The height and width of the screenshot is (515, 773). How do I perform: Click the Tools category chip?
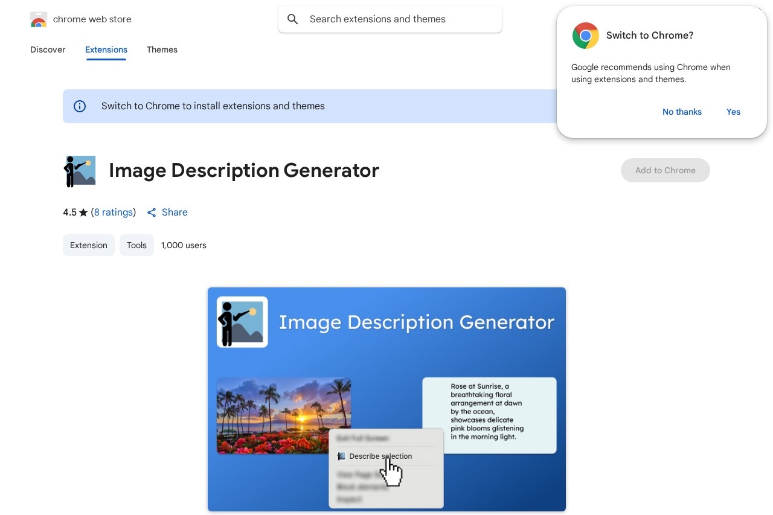(136, 245)
